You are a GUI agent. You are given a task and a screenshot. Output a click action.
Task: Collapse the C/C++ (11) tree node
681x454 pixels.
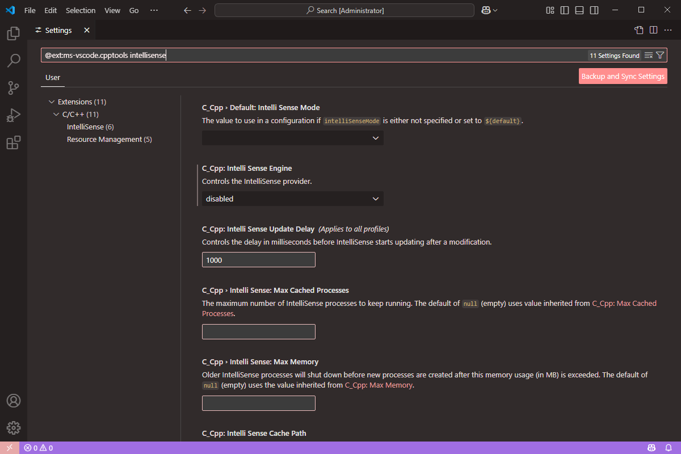[57, 115]
